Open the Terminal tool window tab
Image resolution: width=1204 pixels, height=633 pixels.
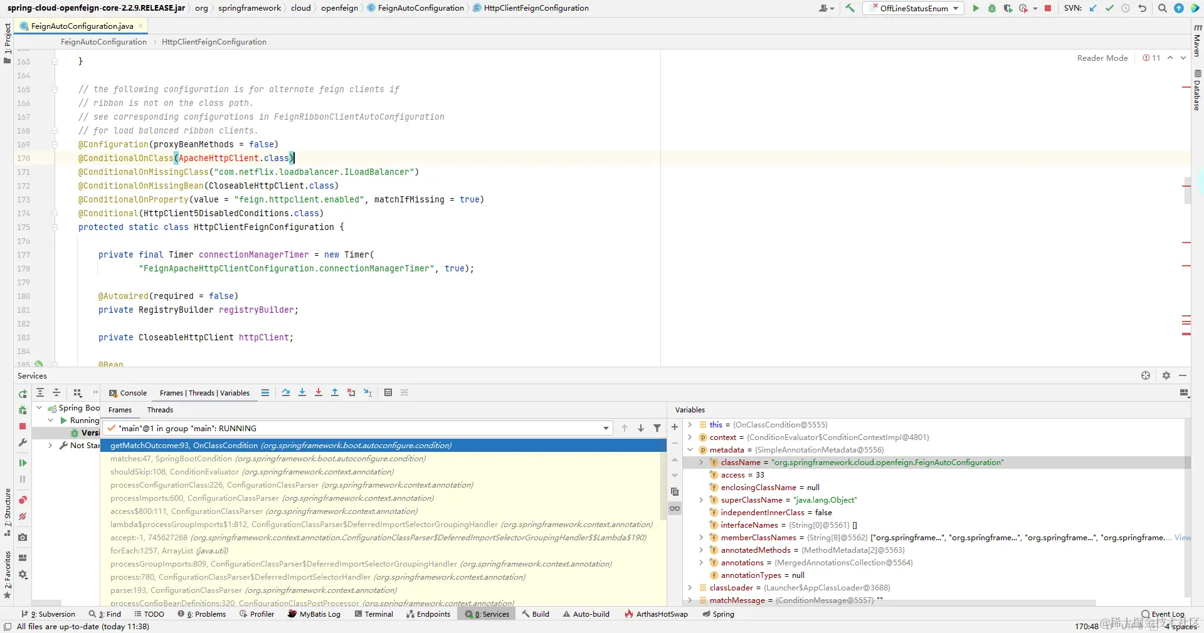(x=374, y=614)
